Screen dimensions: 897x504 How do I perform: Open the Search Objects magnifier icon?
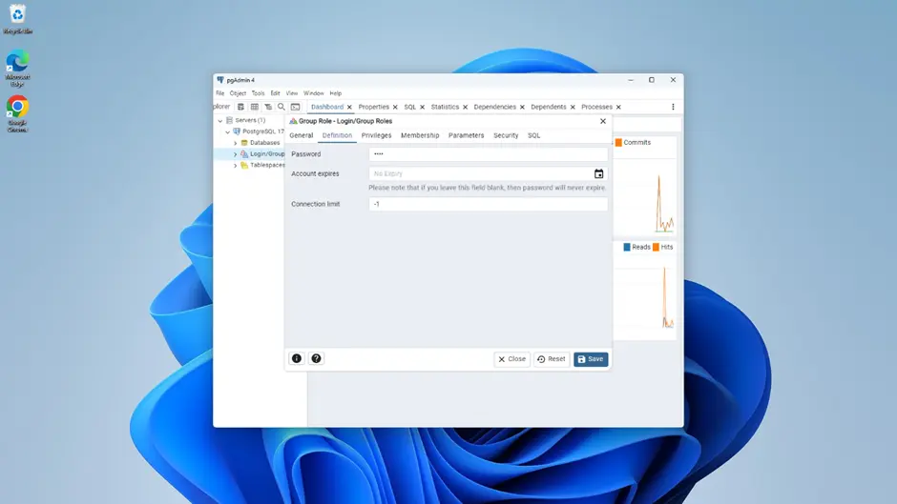tap(282, 107)
